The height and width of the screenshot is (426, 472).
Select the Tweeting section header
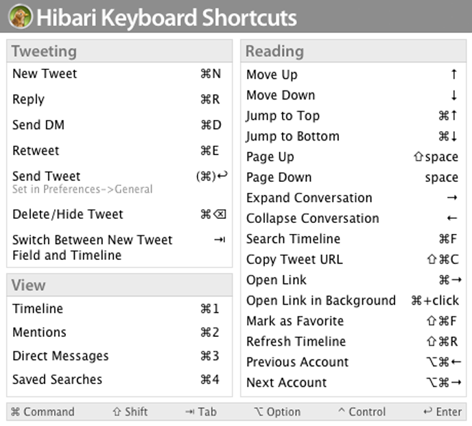(x=44, y=51)
